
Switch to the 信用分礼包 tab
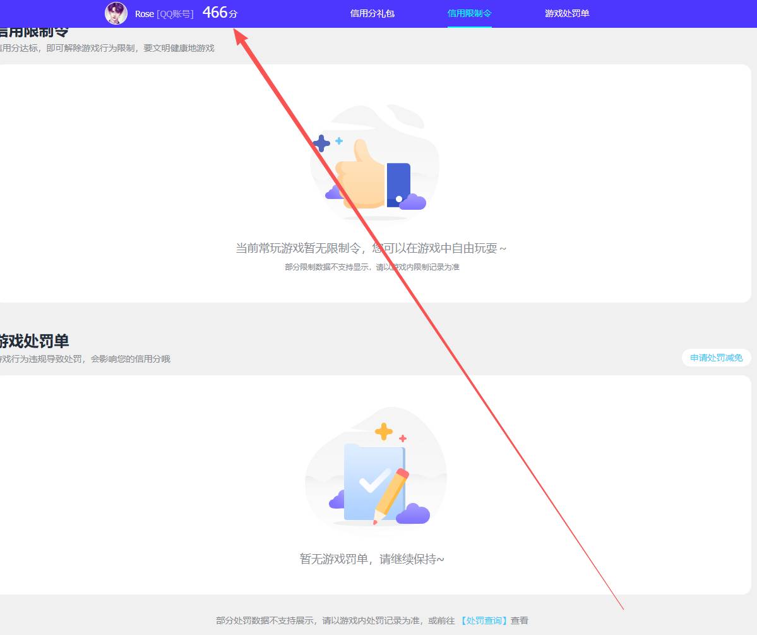371,13
